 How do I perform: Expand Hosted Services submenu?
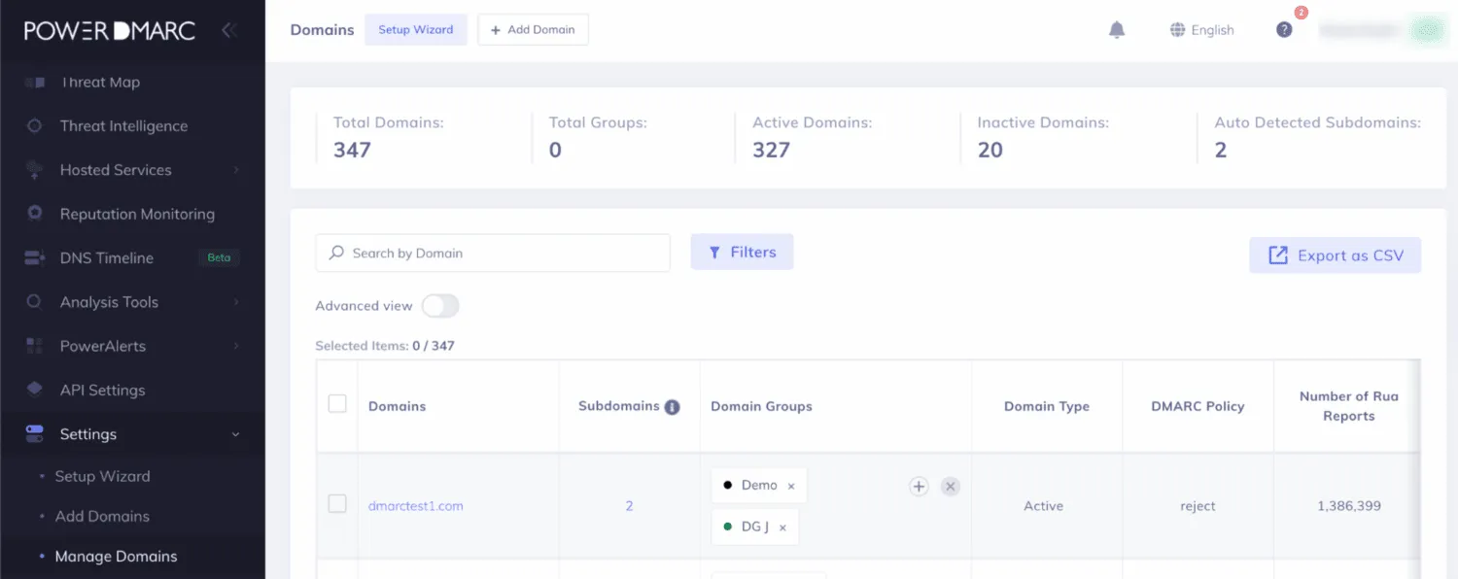[x=236, y=170]
